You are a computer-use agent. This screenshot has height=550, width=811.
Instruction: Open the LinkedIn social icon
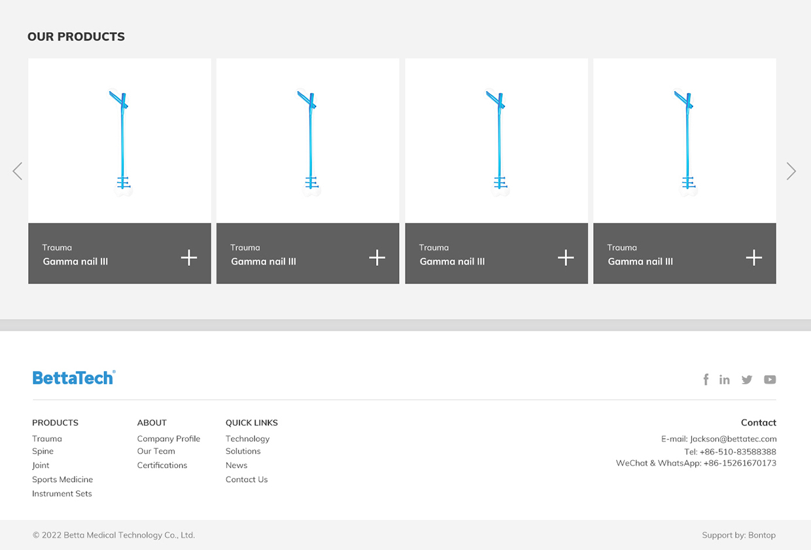point(725,380)
